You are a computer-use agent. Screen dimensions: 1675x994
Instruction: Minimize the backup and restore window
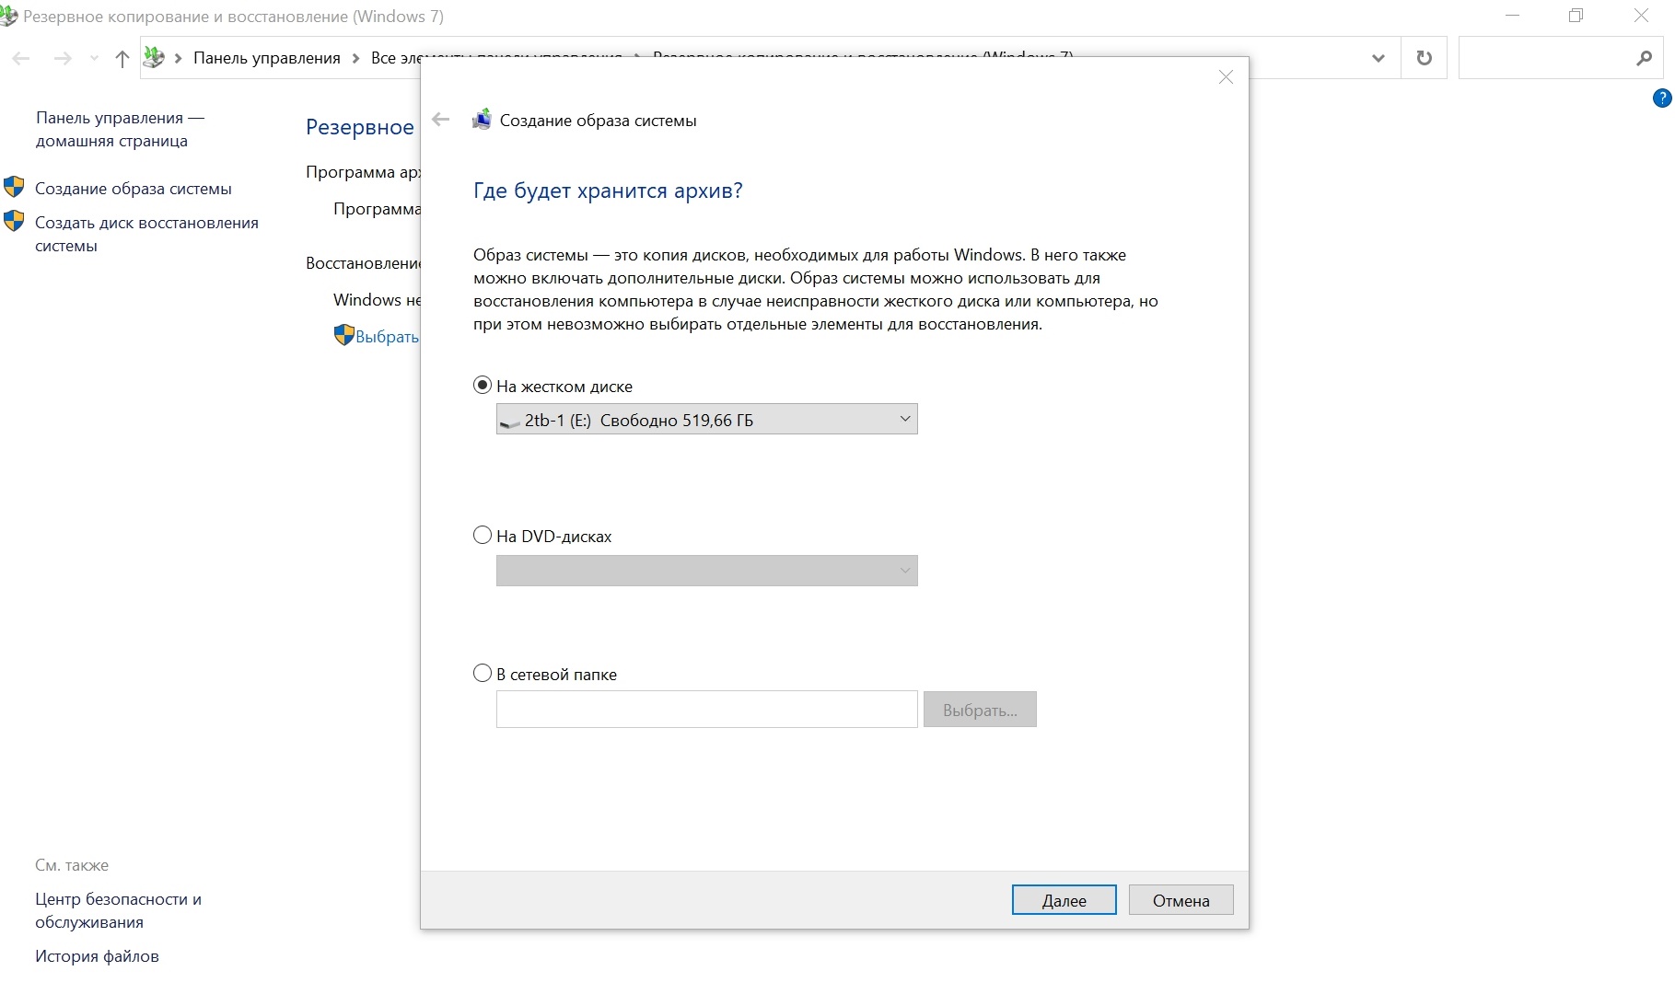(1512, 16)
